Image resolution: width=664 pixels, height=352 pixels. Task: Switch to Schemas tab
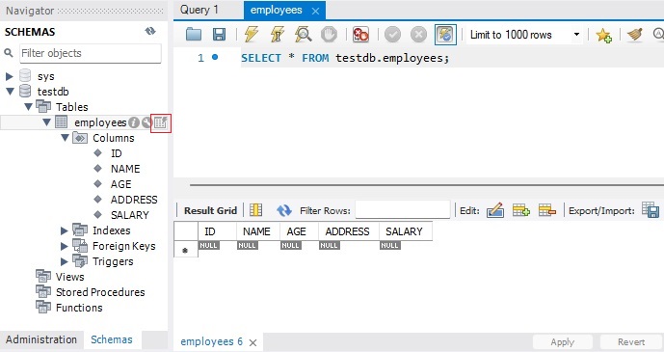[x=112, y=339]
